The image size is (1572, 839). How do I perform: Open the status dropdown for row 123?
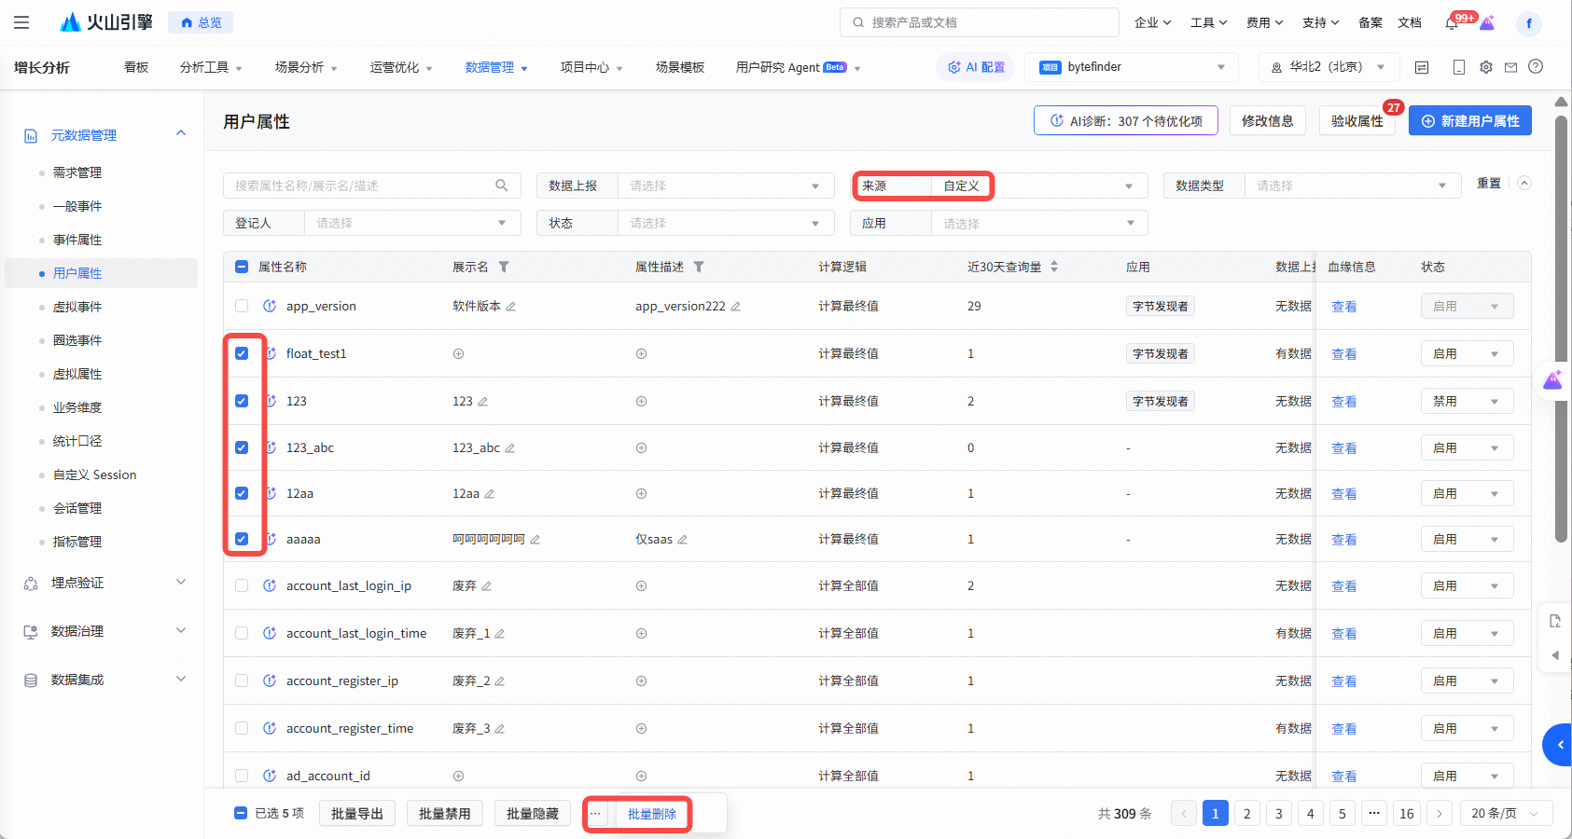tap(1466, 402)
